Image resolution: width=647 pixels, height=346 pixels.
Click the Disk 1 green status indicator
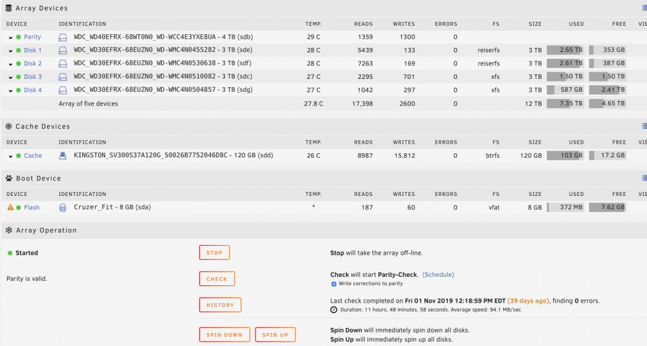pyautogui.click(x=19, y=50)
